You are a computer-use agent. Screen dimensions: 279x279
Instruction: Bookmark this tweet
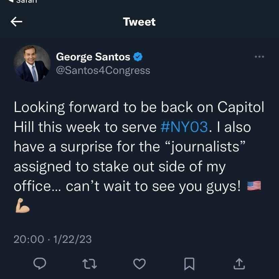(x=189, y=264)
